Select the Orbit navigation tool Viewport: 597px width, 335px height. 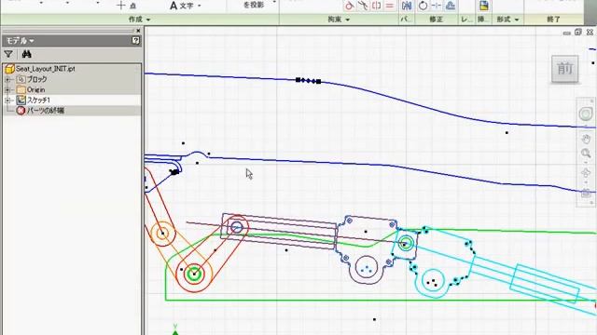[586, 173]
